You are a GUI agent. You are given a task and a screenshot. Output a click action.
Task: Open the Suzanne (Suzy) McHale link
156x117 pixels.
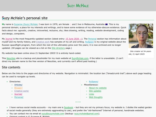(x=26, y=24)
